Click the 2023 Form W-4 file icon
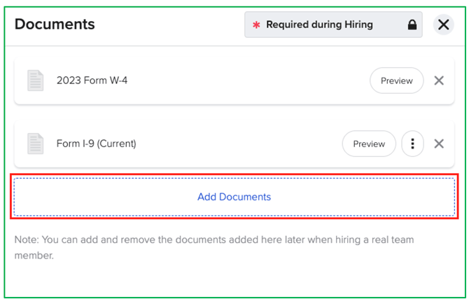The height and width of the screenshot is (304, 469). [x=35, y=81]
